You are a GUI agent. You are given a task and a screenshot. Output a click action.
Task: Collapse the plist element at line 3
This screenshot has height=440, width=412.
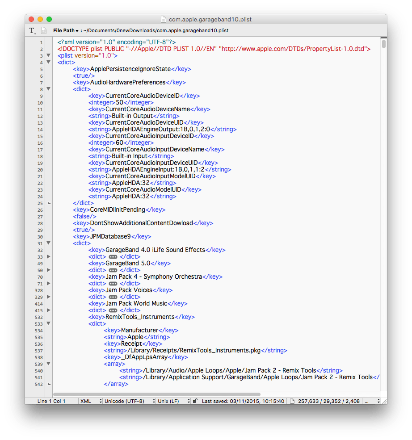tap(49, 56)
